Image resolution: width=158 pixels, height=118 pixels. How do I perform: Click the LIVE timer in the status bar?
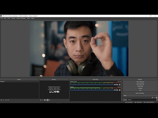point(129,102)
